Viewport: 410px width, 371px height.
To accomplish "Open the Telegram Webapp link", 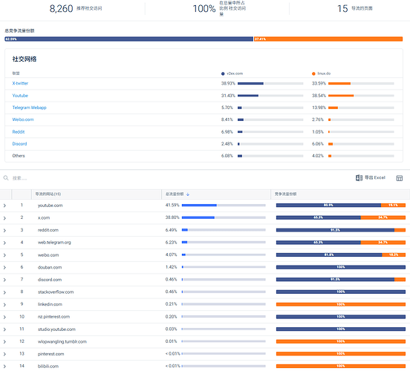I will coord(29,108).
